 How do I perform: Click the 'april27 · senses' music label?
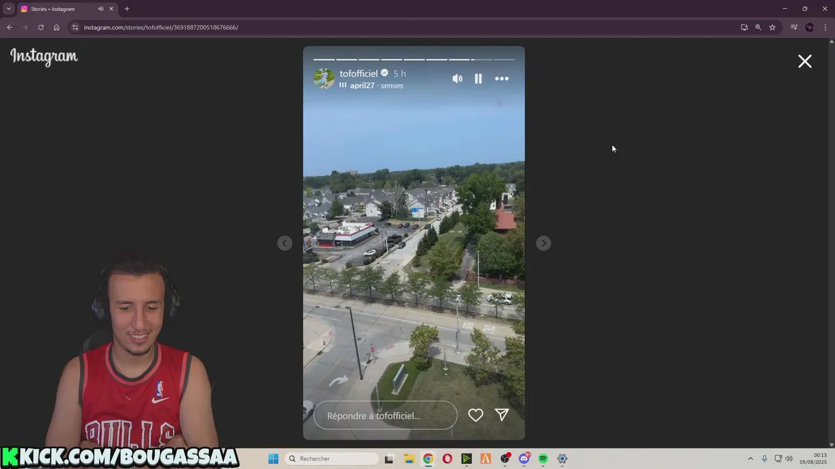pyautogui.click(x=376, y=85)
